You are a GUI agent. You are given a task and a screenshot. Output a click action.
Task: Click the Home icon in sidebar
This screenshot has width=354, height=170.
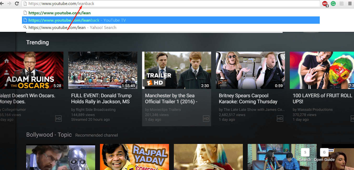point(7,61)
